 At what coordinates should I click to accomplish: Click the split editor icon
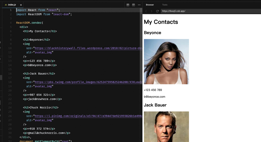tap(128, 5)
